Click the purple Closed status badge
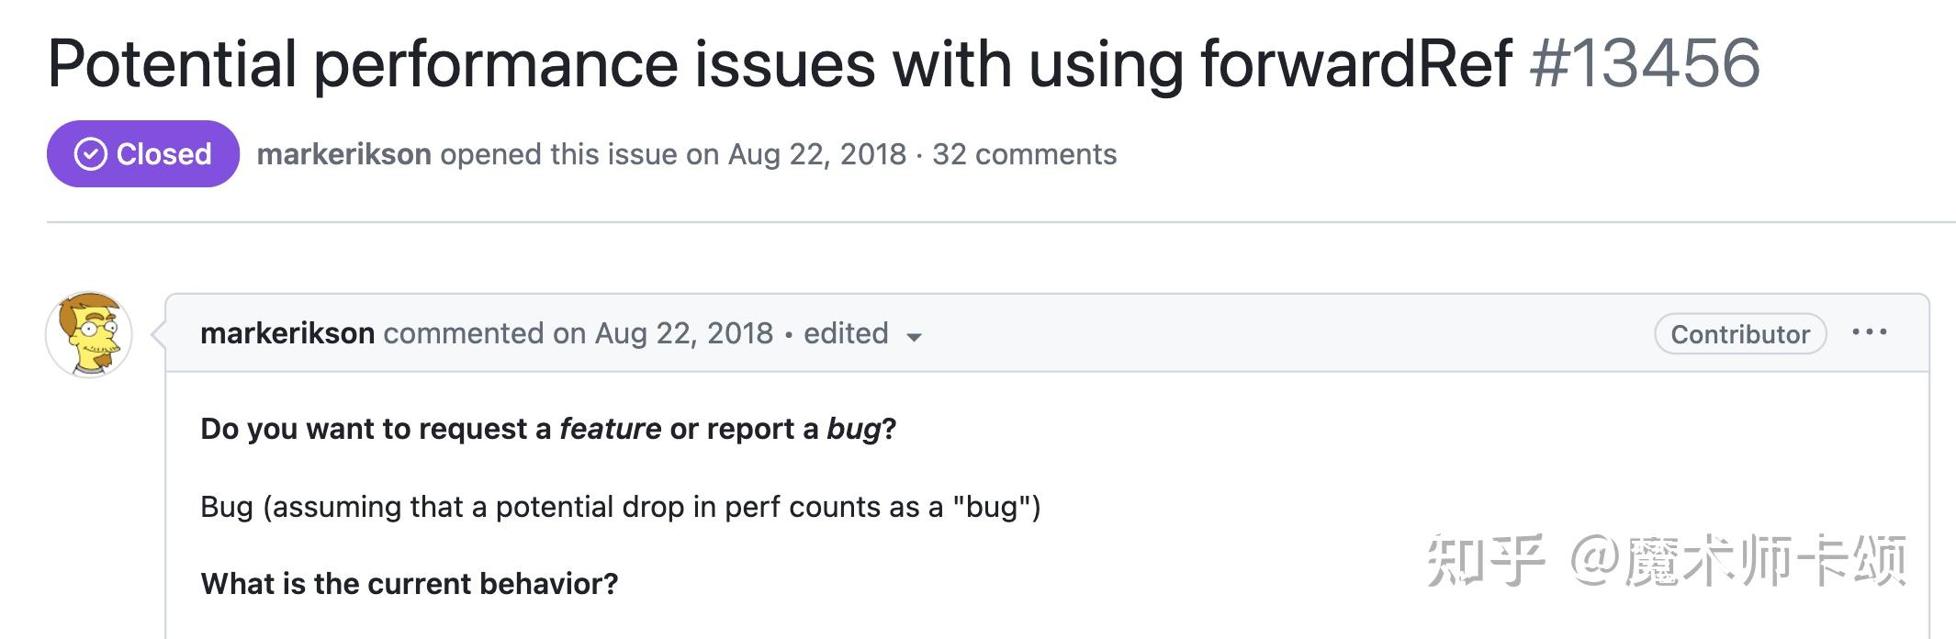 pos(143,153)
